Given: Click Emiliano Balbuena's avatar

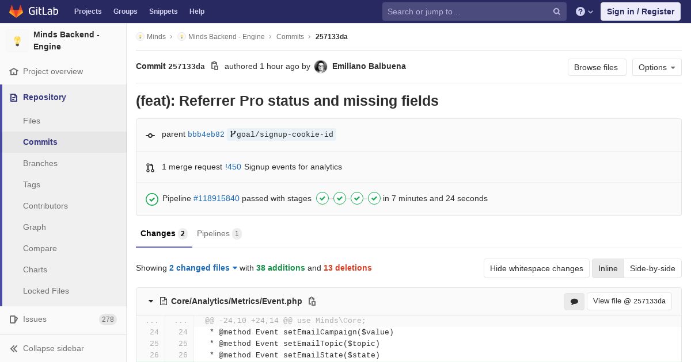Looking at the screenshot, I should pos(321,67).
